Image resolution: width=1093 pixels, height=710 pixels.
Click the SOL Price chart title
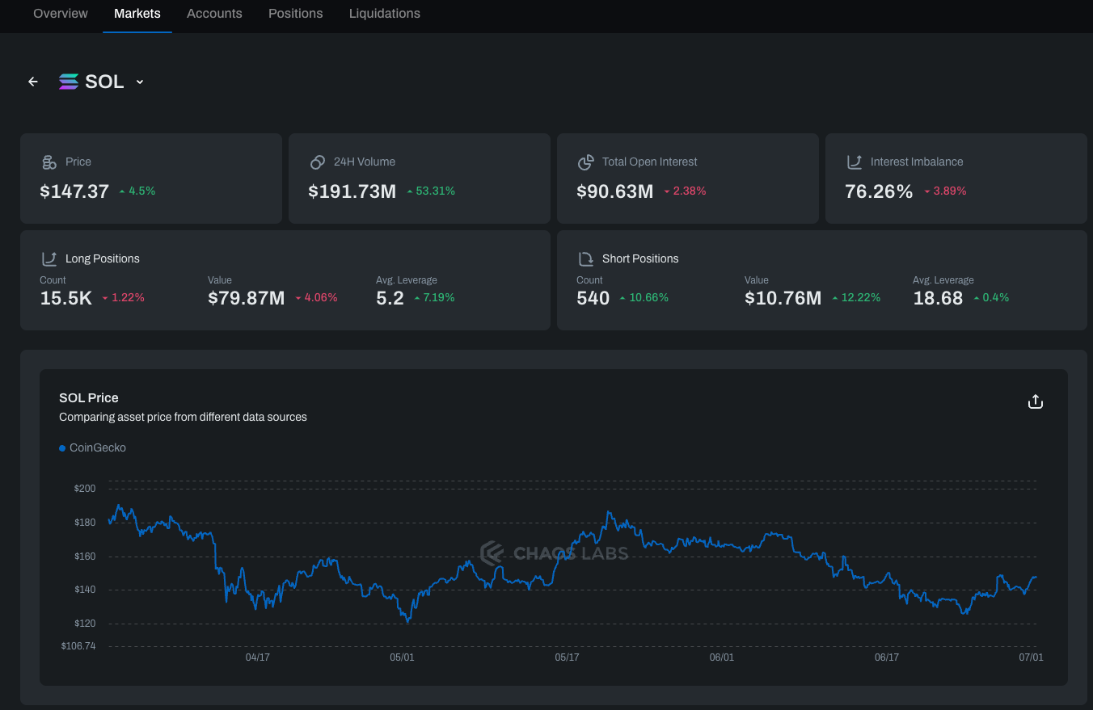(89, 398)
